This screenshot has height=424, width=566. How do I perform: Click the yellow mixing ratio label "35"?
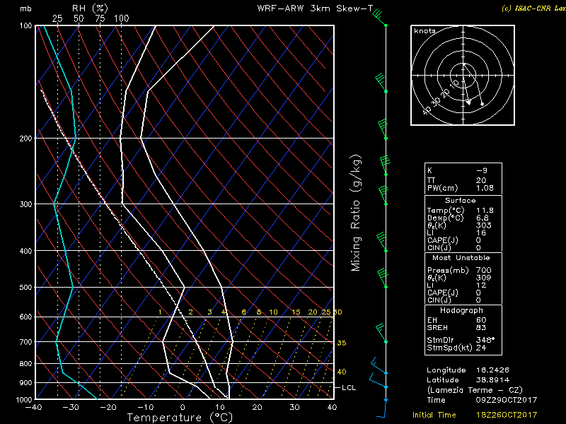(x=342, y=343)
